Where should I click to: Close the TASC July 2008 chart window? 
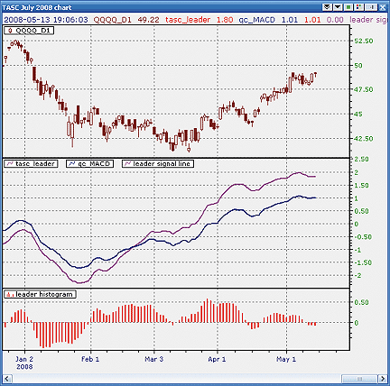tap(383, 7)
